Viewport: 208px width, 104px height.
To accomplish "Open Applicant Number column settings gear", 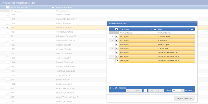I will pyautogui.click(x=53, y=8).
